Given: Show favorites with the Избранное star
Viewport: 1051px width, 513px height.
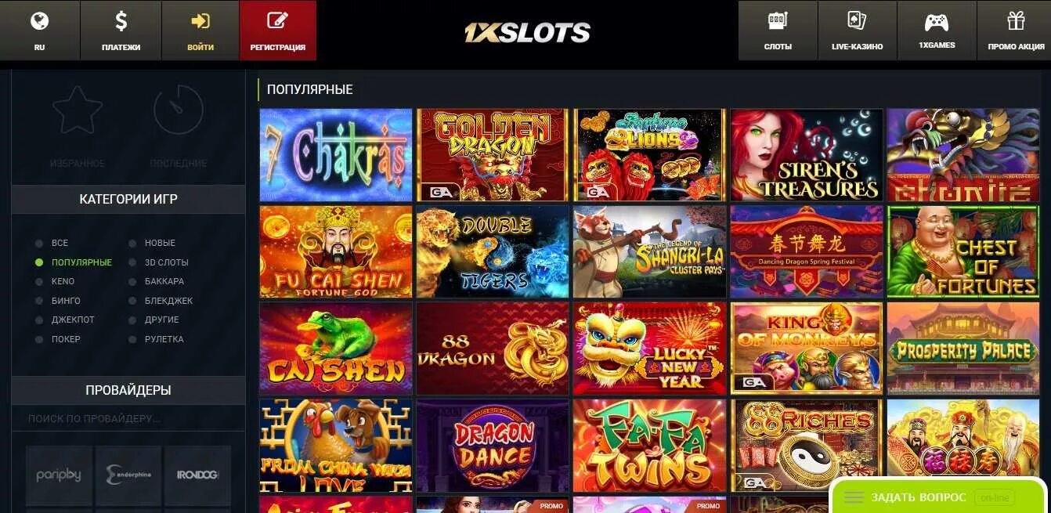Looking at the screenshot, I should click(x=78, y=110).
